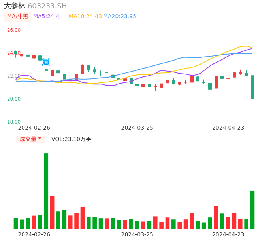The height and width of the screenshot is (240, 271).
Task: Click the 大参林 stock name title
Action: click(15, 6)
